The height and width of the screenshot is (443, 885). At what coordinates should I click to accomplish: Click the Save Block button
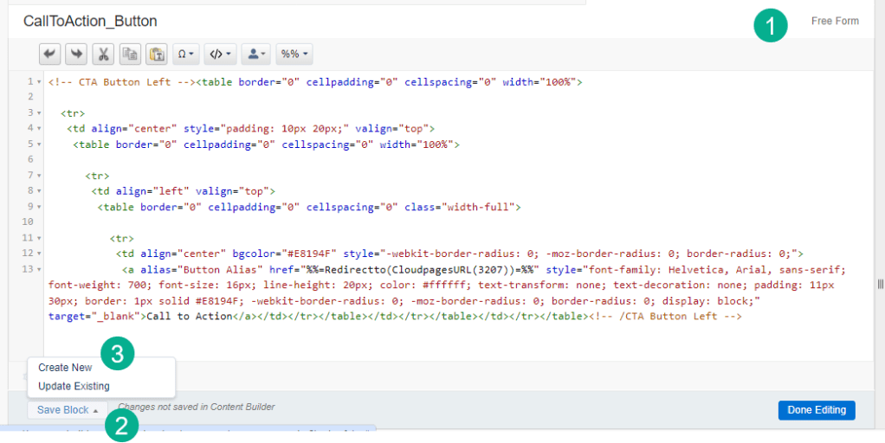pyautogui.click(x=67, y=410)
